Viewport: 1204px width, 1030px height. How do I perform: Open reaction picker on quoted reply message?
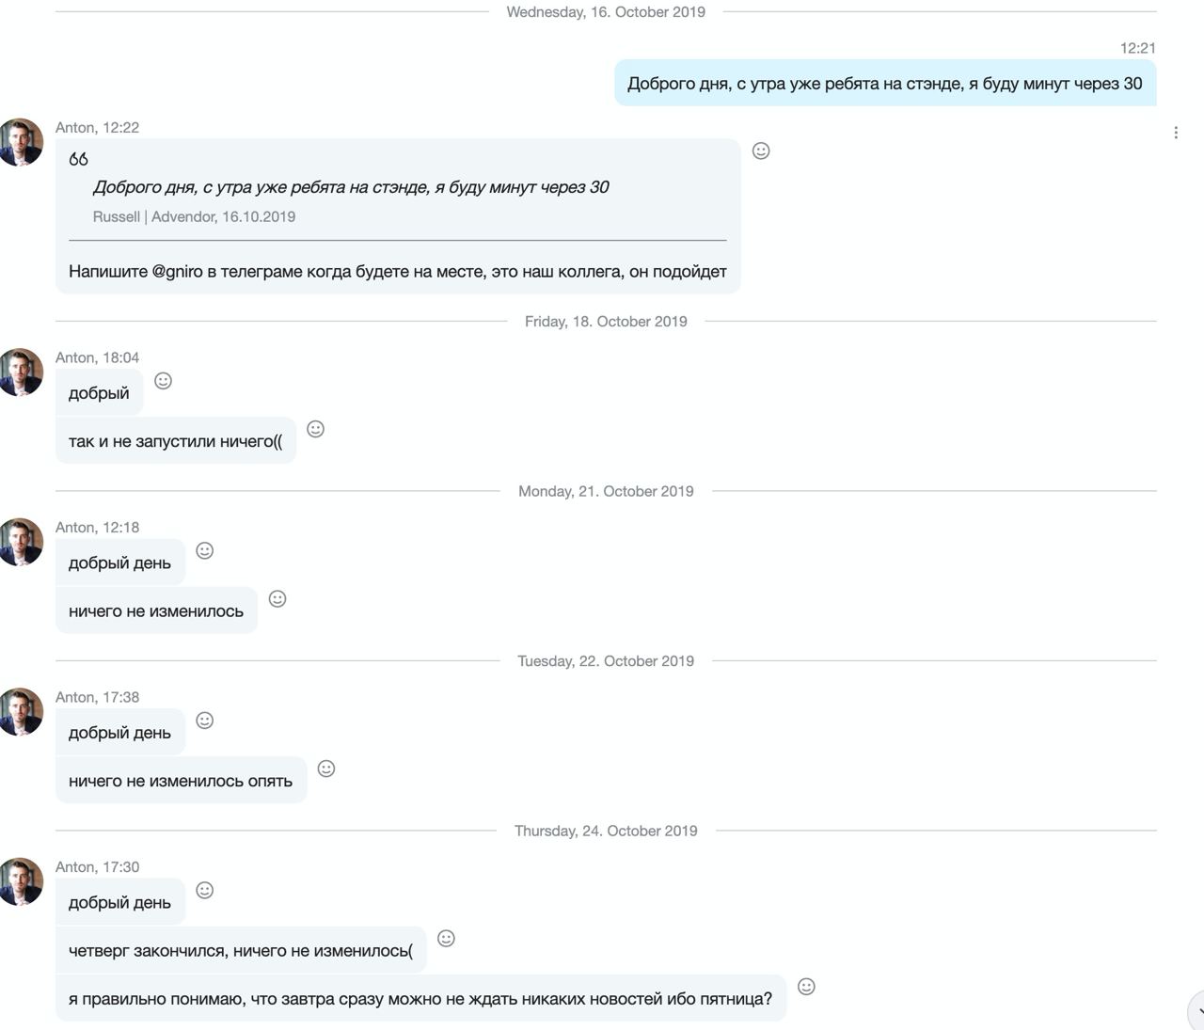(x=761, y=151)
